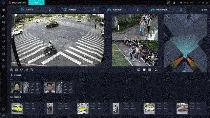Select the second layout icon
210x118 pixels.
click(x=144, y=70)
